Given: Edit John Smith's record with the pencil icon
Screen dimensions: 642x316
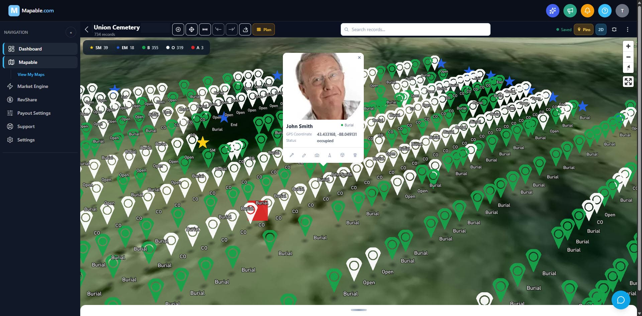Looking at the screenshot, I should point(304,155).
